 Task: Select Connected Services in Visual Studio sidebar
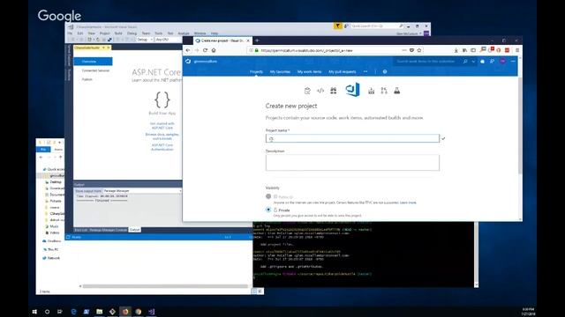coord(95,70)
